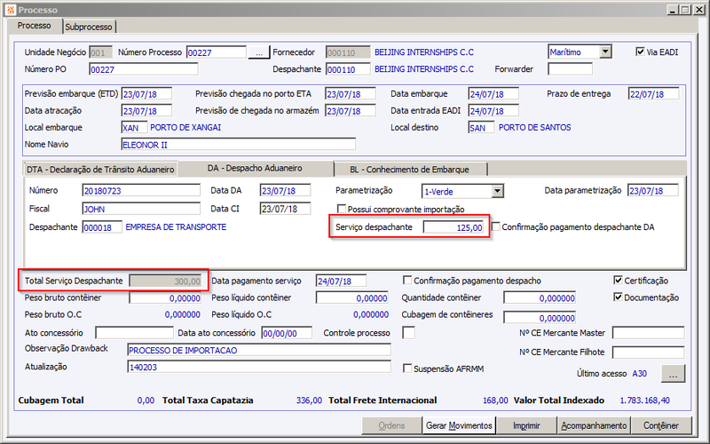
Task: Open Acompanhamento button
Action: tap(594, 425)
